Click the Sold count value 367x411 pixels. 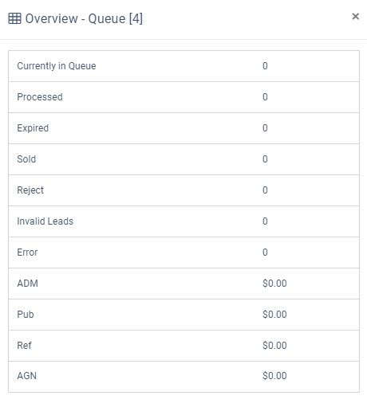pos(265,159)
